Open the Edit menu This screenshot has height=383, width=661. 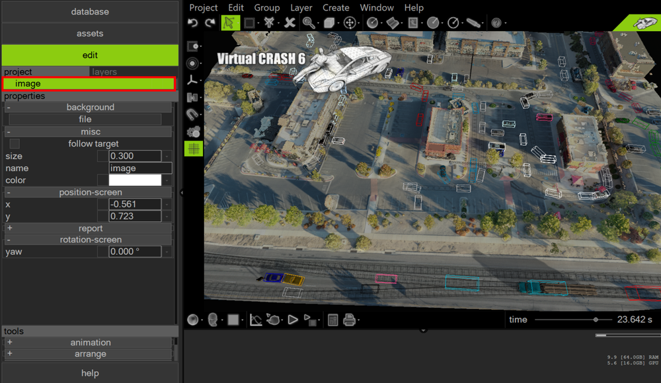[x=236, y=7]
